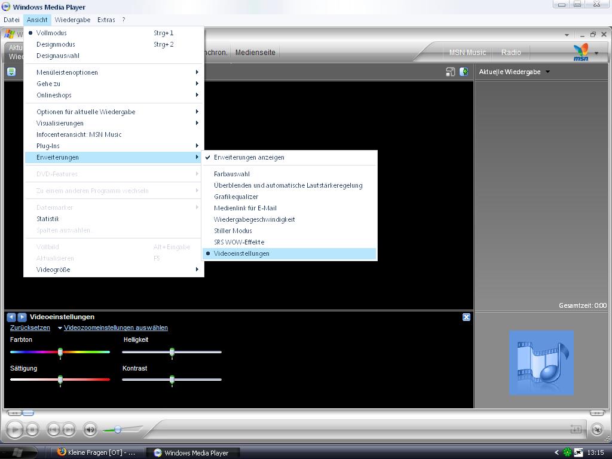
Task: Open the dropdown arrow beside the msn logo
Action: (596, 53)
